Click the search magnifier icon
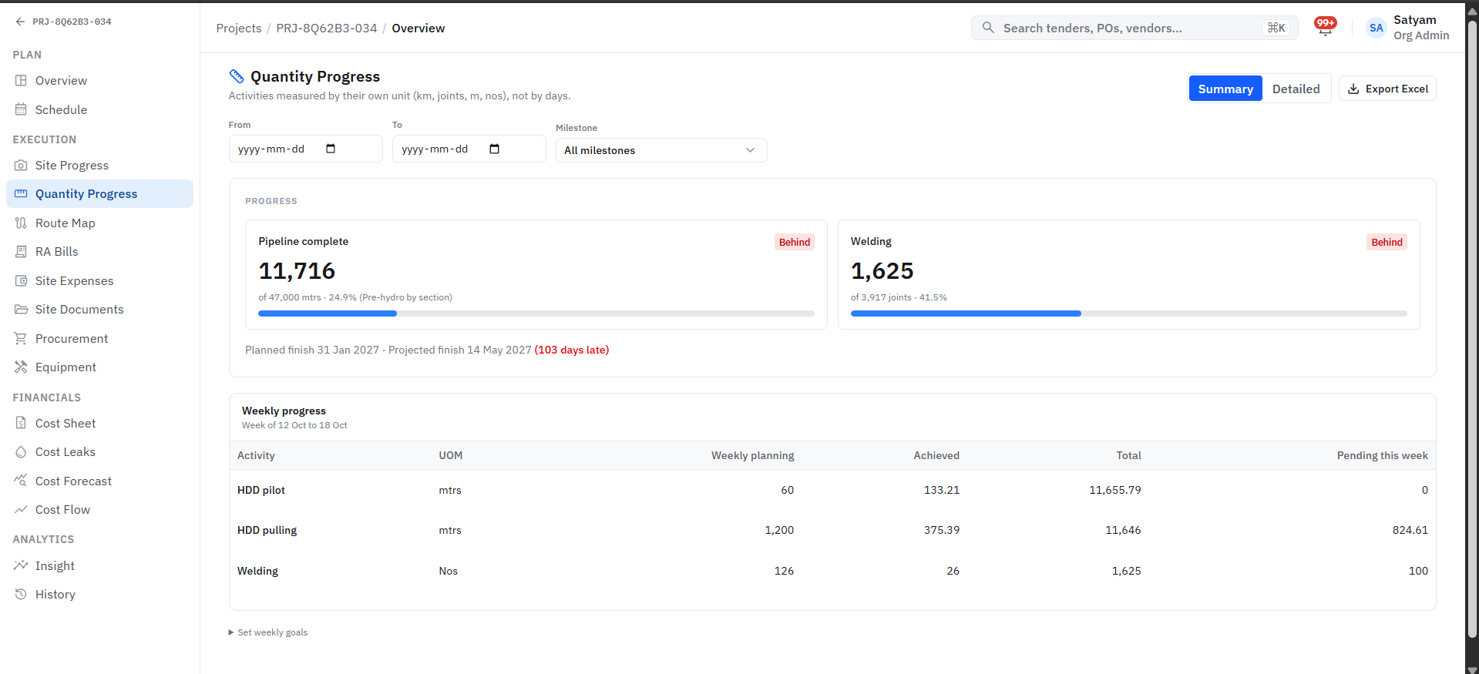 (x=988, y=28)
